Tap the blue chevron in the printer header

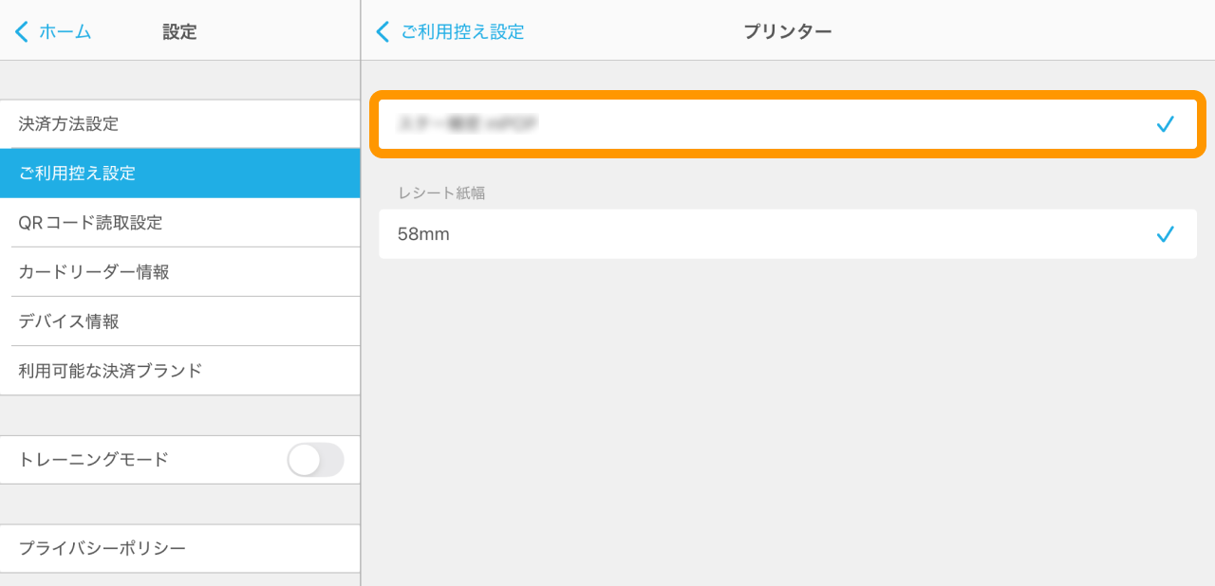[x=383, y=31]
